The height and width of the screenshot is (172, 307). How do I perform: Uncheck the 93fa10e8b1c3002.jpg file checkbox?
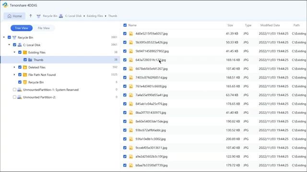point(125,139)
